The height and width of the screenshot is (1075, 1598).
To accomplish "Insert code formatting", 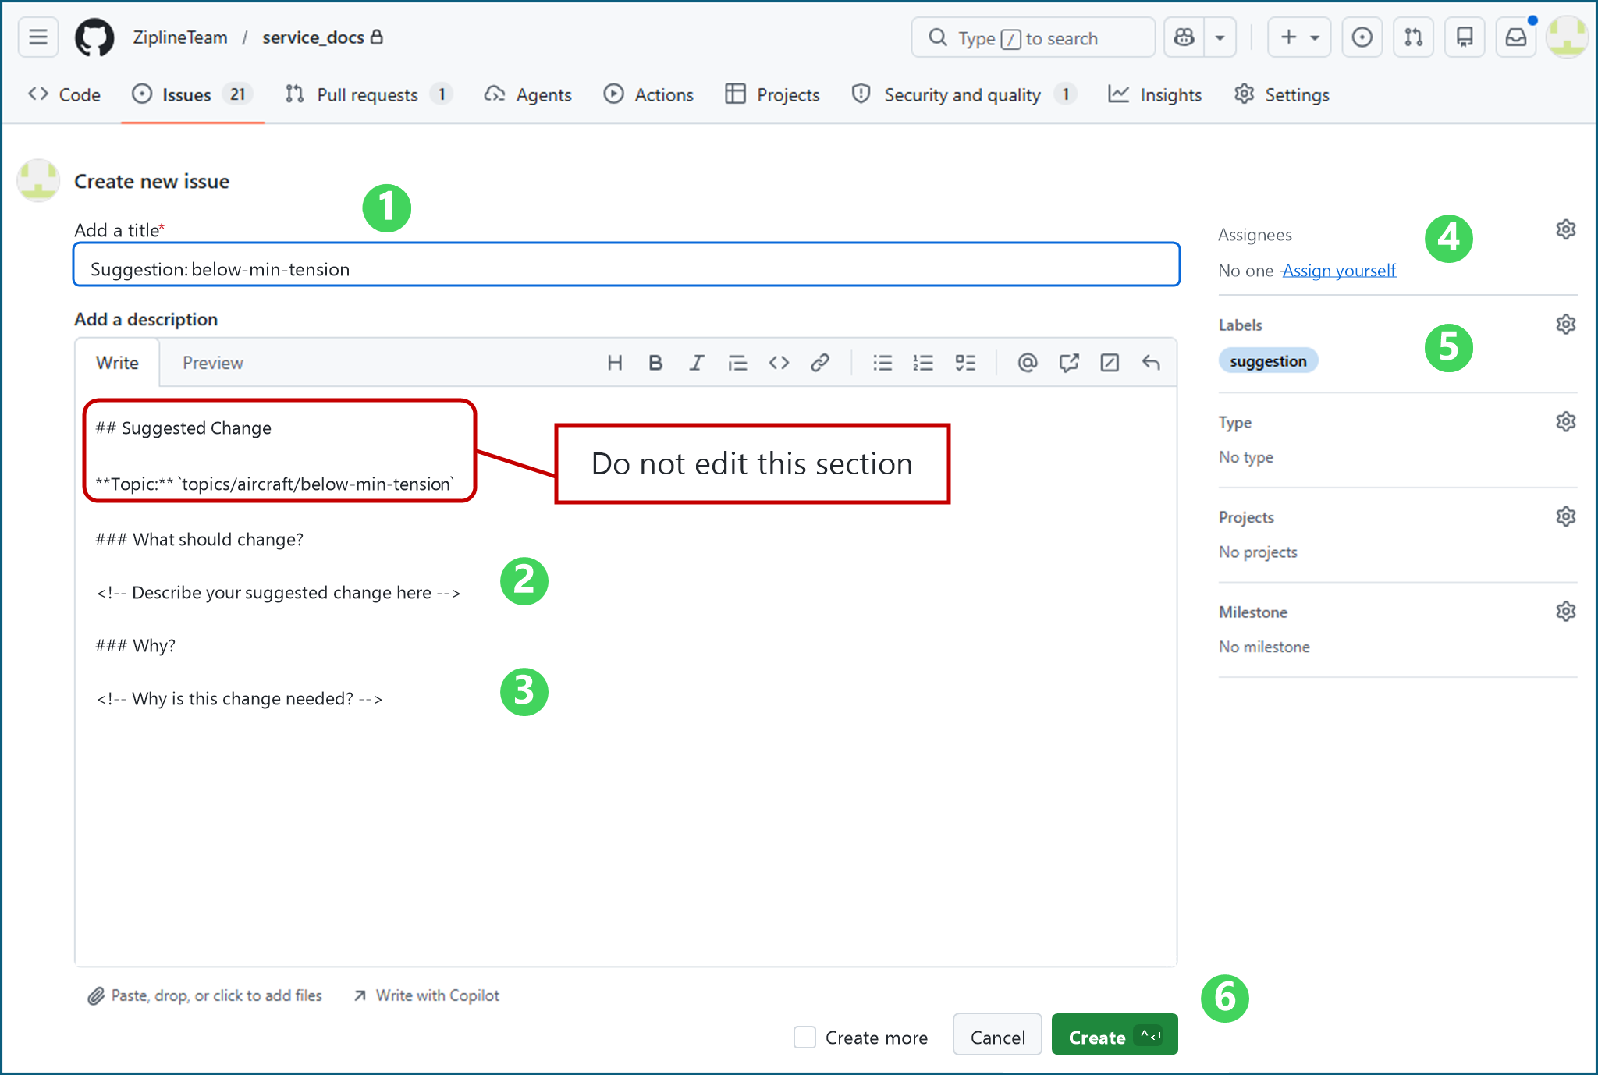I will pos(779,363).
